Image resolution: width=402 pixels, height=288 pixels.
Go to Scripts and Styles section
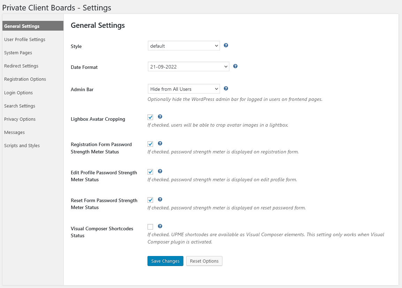22,145
